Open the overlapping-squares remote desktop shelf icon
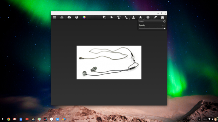 click(x=33, y=119)
